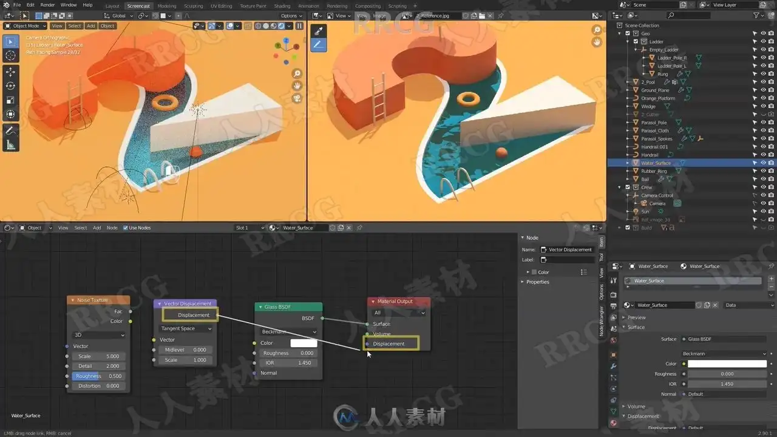
Task: Pin the node editor material
Action: point(359,228)
